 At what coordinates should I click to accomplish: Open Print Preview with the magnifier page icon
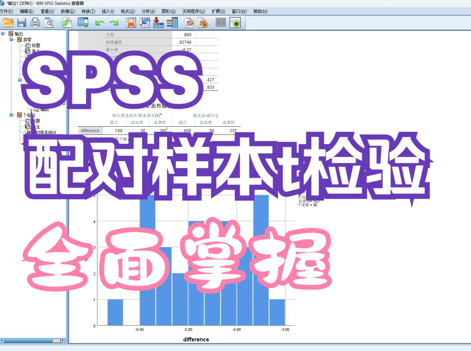pos(49,23)
